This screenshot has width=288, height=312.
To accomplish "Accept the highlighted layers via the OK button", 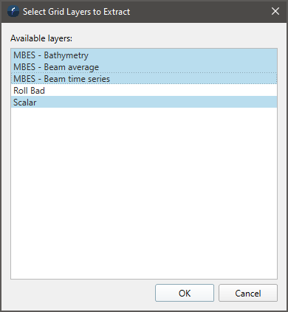I will 185,293.
